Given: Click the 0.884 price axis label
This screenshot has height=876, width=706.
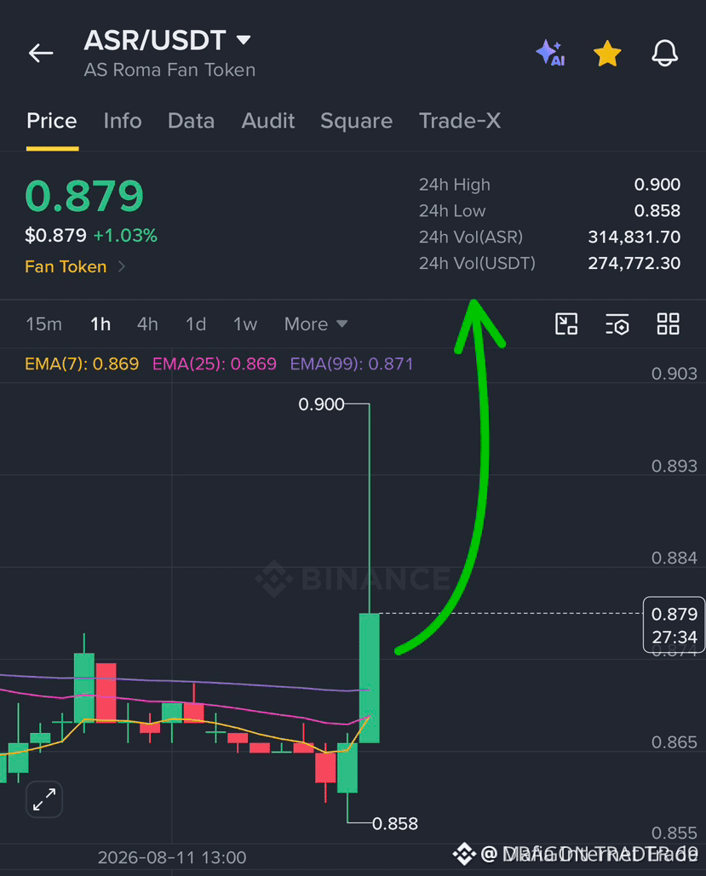Looking at the screenshot, I should pos(674,558).
